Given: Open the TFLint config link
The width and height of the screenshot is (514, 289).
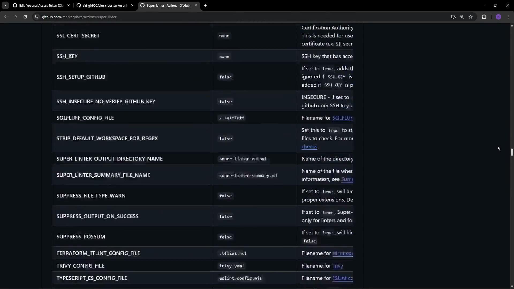Looking at the screenshot, I should pyautogui.click(x=343, y=253).
